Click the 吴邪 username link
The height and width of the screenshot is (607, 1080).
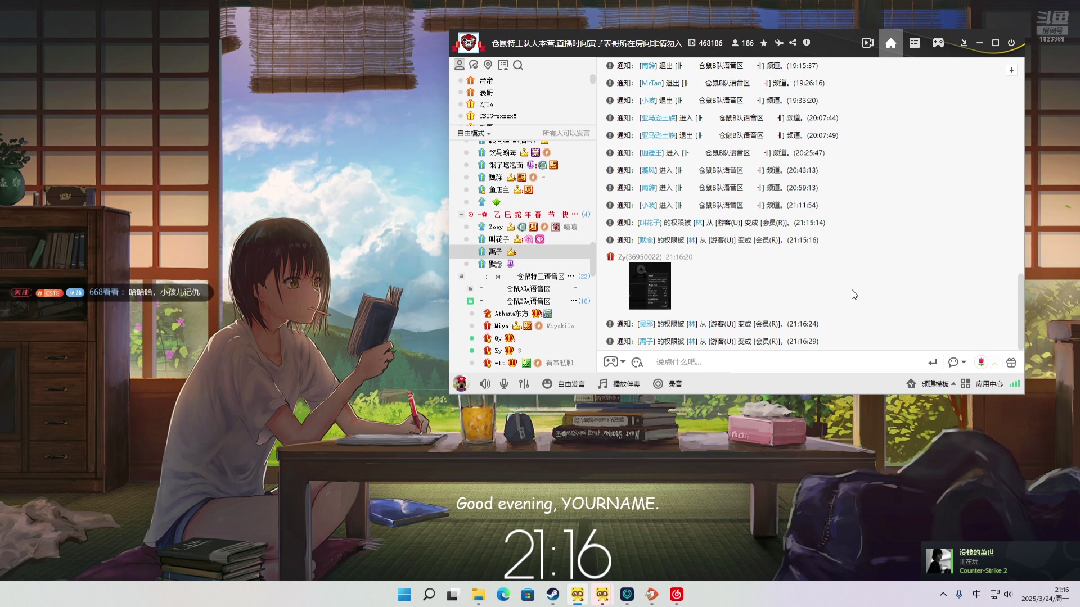(x=646, y=324)
